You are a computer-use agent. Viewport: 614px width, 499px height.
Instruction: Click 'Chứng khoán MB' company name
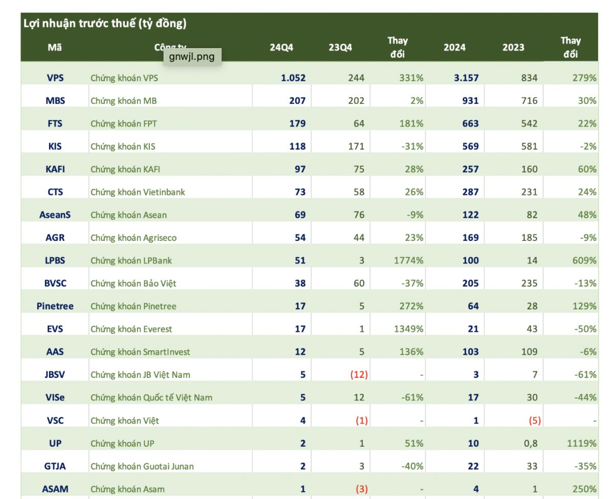(123, 101)
